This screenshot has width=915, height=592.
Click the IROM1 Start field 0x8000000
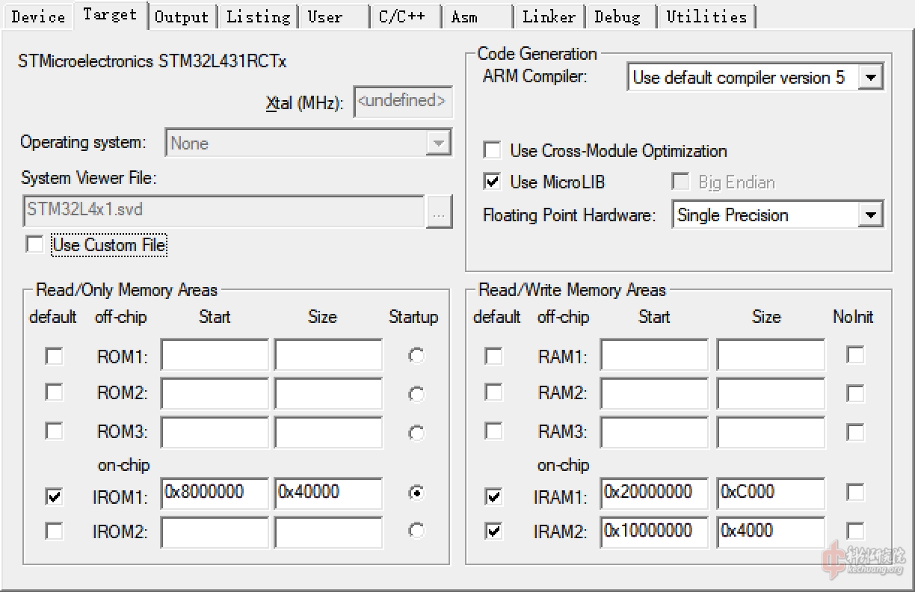click(215, 493)
